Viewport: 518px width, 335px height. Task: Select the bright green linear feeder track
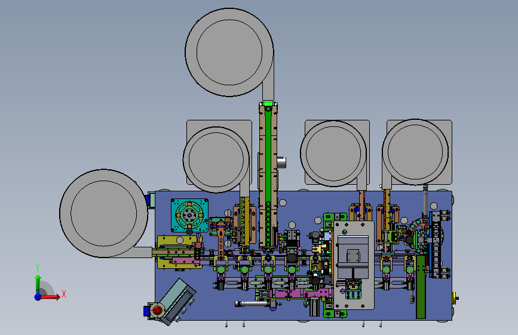pos(268,175)
